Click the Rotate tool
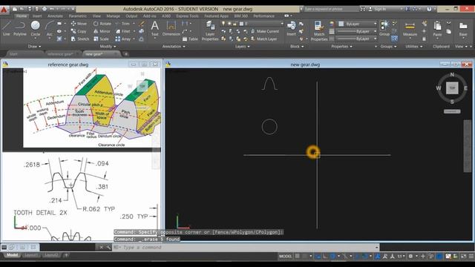The width and height of the screenshot is (475, 267). (102, 23)
